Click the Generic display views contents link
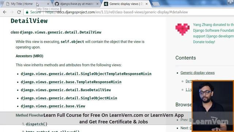Screen dimensions: 234x132 197,73
